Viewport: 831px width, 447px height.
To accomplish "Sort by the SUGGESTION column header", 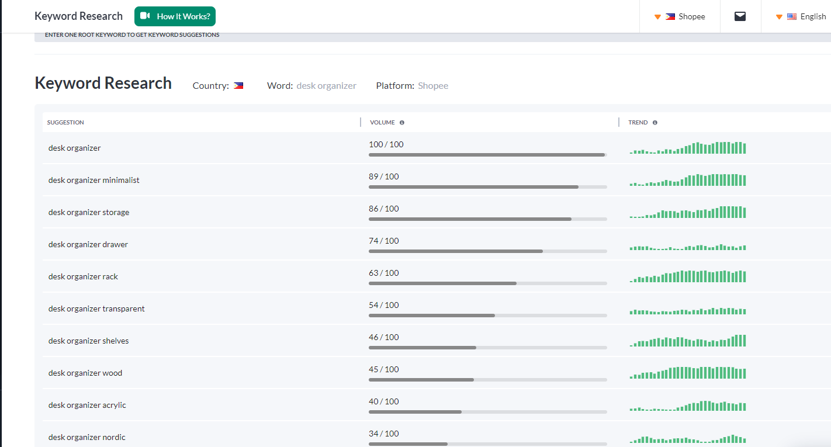I will pos(65,123).
